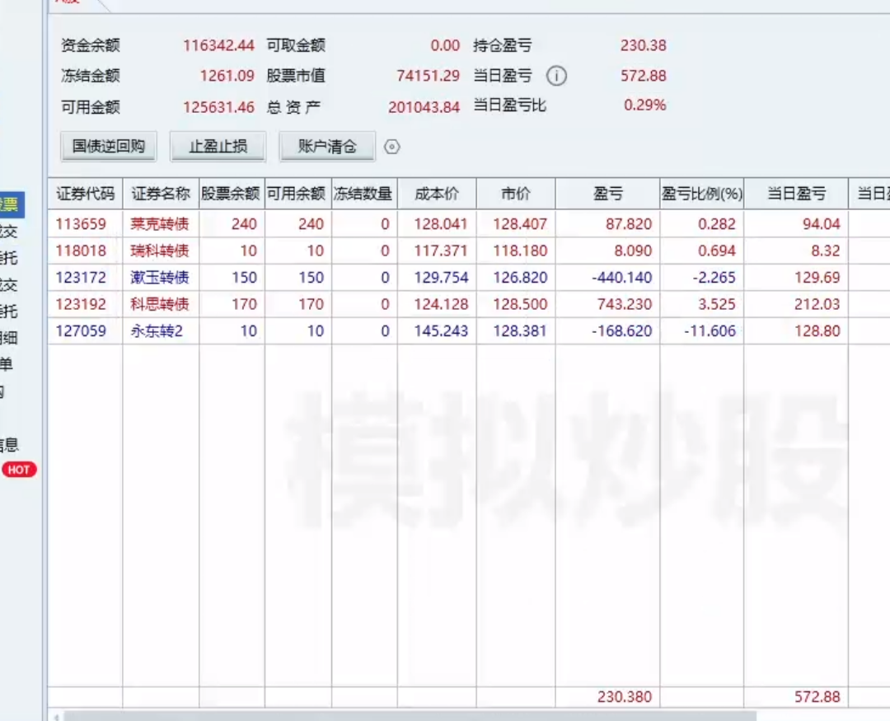Image resolution: width=890 pixels, height=721 pixels.
Task: Select the 科思转债 holding row
Action: [x=160, y=304]
